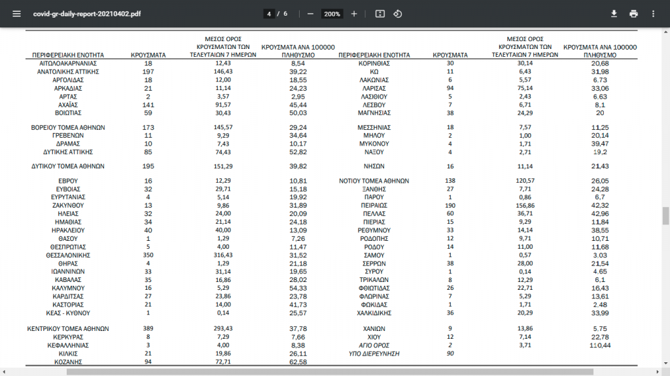Select the row label ΚΟΖΑΝΗΣ

pyautogui.click(x=68, y=362)
